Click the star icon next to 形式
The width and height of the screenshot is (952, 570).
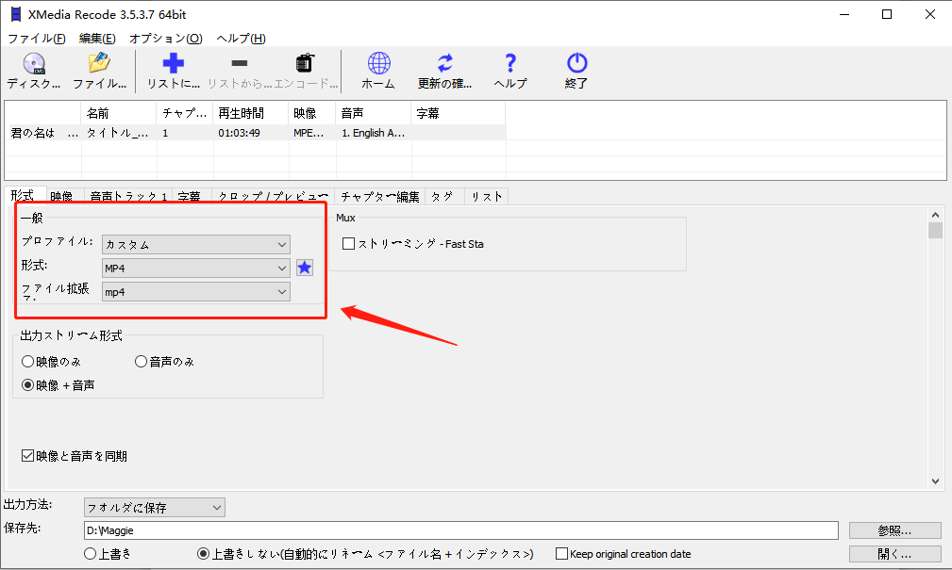304,268
